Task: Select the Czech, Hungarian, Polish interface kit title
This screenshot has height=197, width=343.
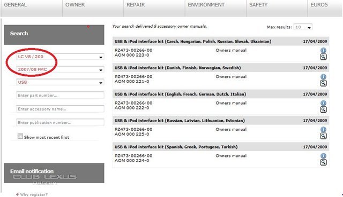Action: coord(193,42)
